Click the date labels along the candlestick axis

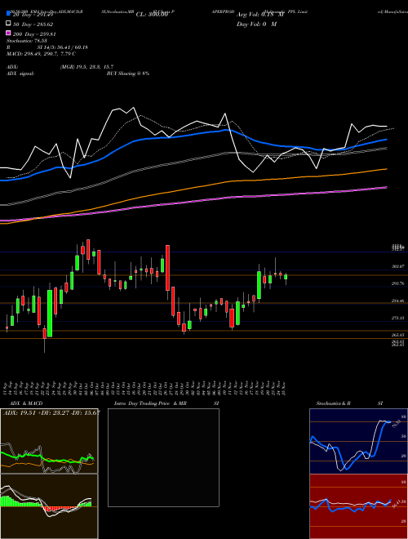(x=145, y=388)
